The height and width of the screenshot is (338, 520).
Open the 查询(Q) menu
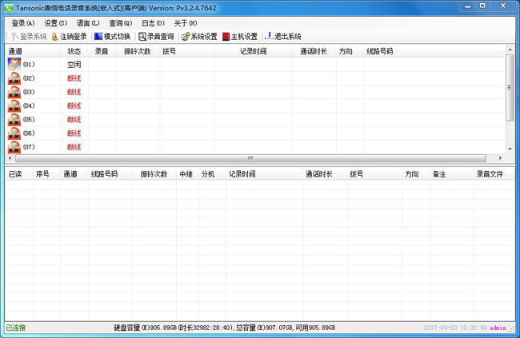tap(121, 23)
